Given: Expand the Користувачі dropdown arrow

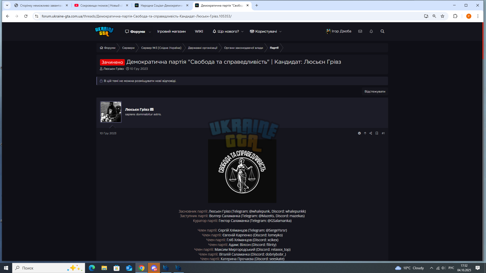Looking at the screenshot, I should 280,32.
